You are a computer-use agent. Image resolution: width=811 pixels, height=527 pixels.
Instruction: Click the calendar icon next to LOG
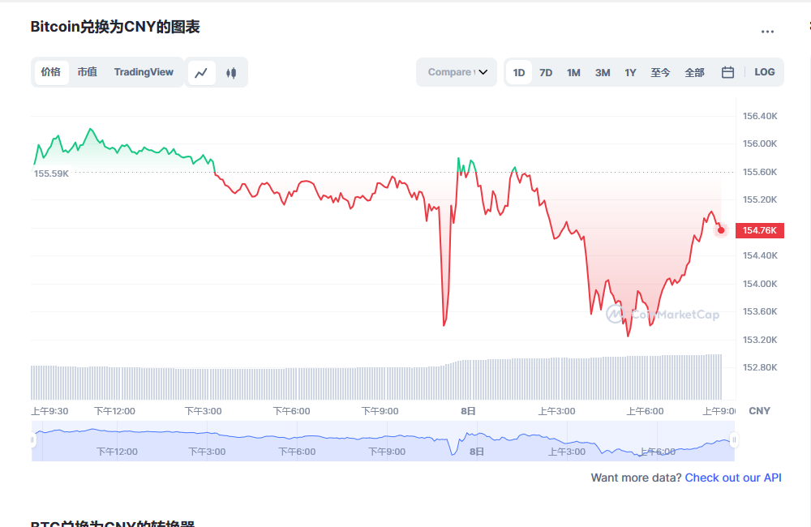(727, 72)
